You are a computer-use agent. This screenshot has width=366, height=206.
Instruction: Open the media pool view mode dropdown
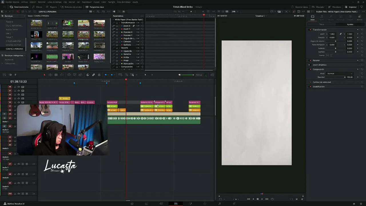click(x=91, y=11)
